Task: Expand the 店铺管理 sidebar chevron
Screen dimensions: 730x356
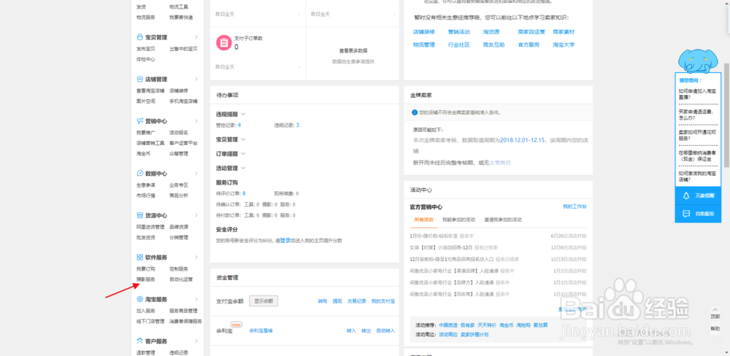Action: 196,79
